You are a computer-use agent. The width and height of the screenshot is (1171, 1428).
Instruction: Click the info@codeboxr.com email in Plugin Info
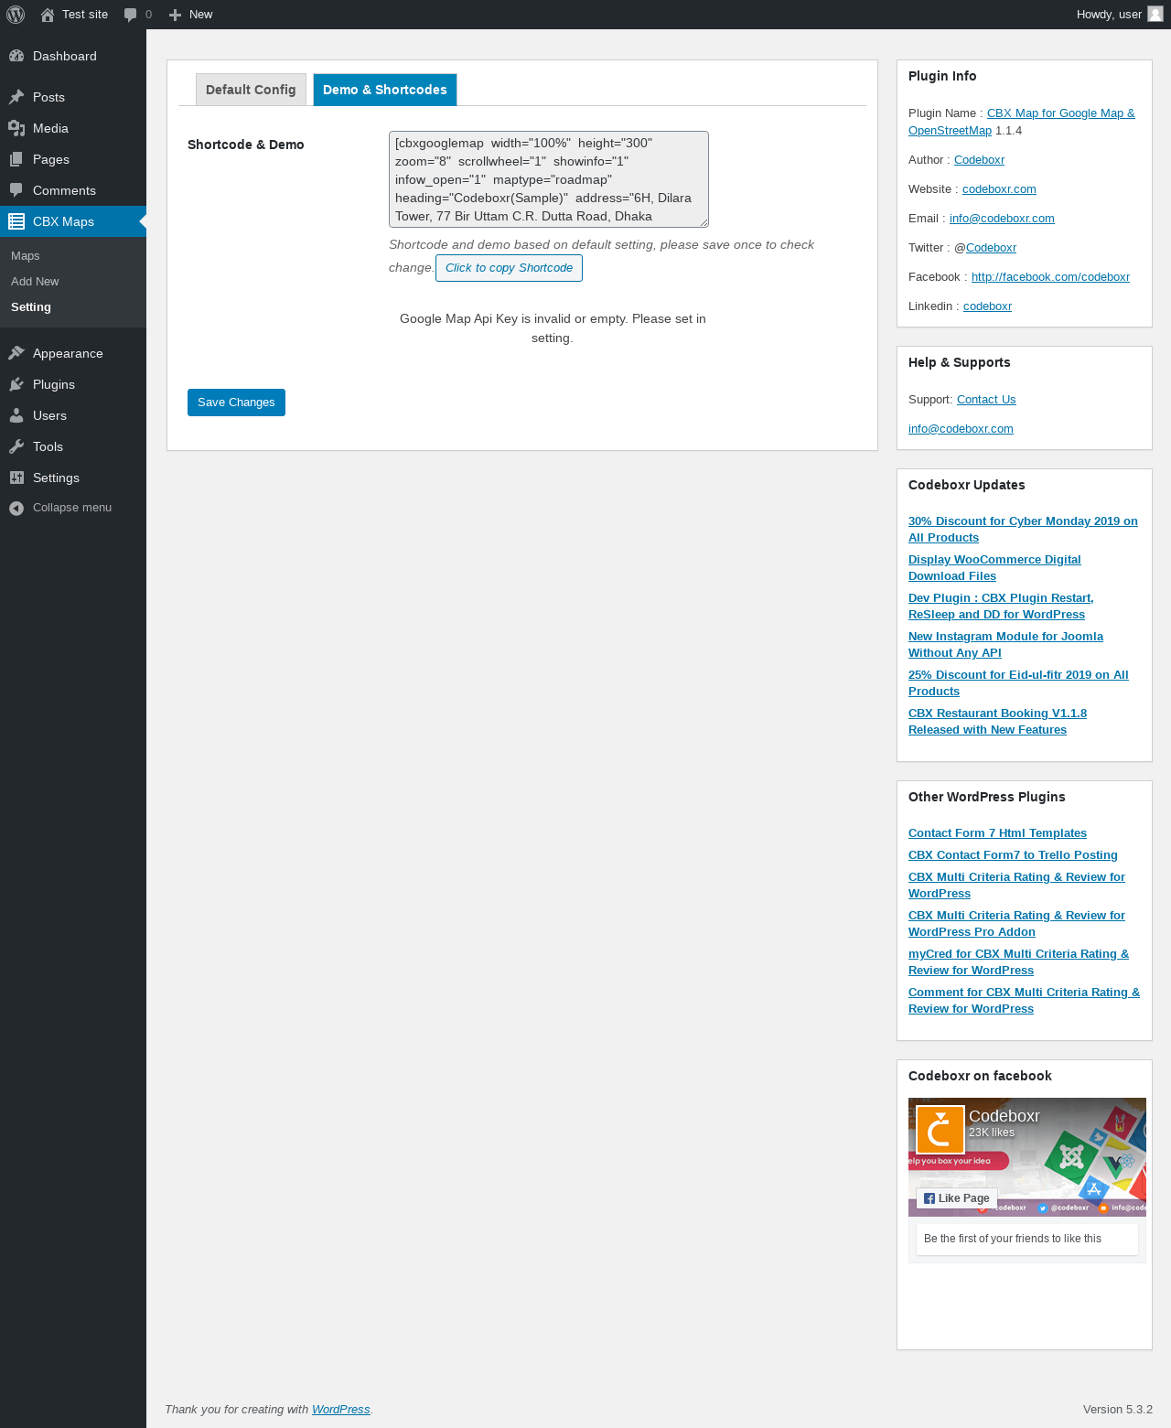tap(1002, 219)
